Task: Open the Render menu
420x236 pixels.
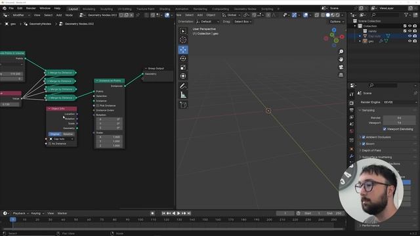Action: click(x=31, y=9)
